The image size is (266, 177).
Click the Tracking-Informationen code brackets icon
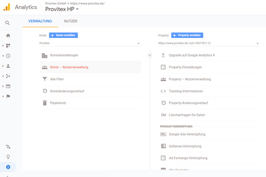point(163,91)
